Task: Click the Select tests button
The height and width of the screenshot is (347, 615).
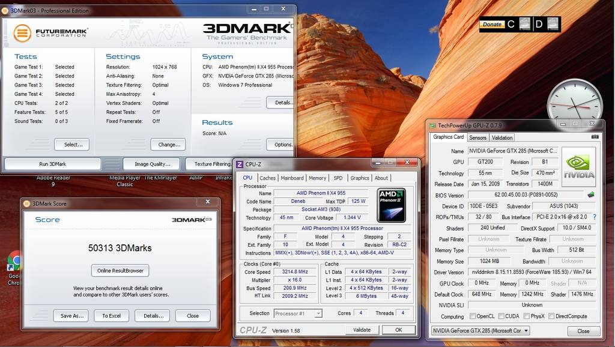Action: coord(73,144)
